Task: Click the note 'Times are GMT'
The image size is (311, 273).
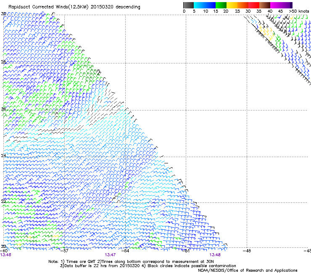Action: [x=81, y=262]
